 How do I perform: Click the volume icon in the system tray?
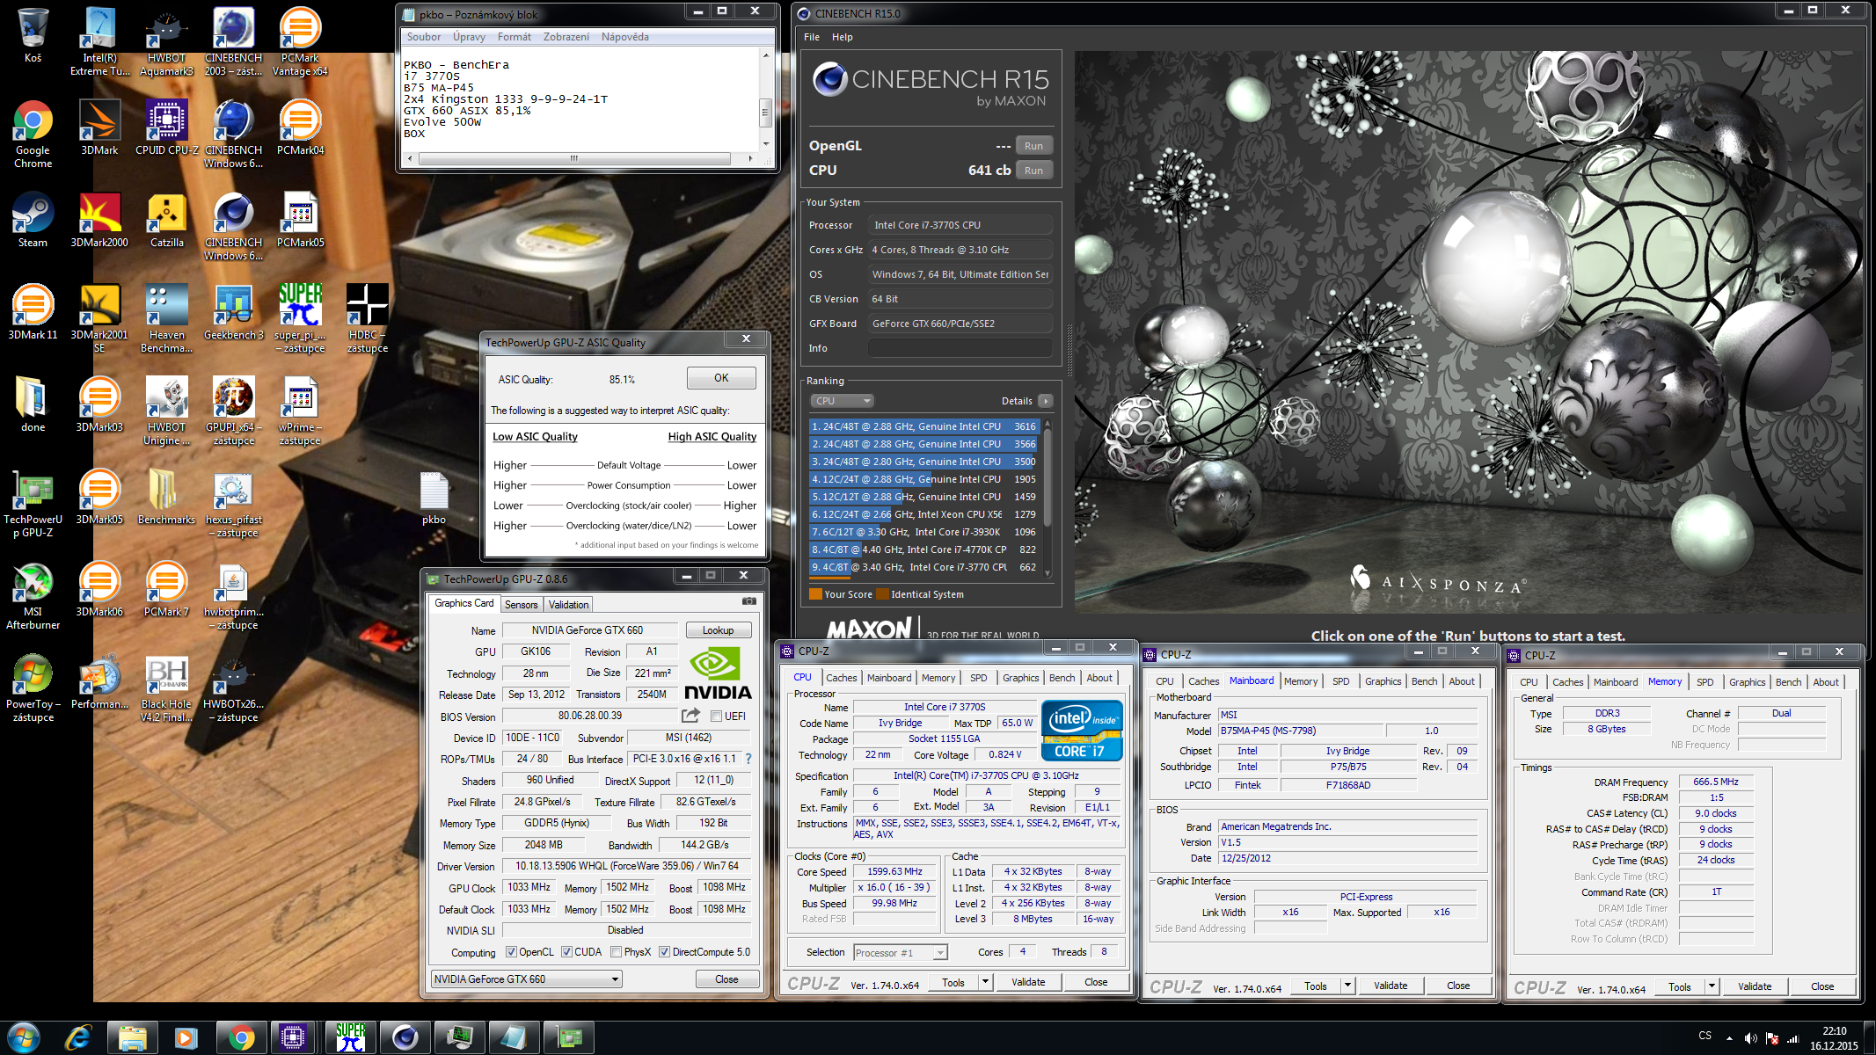pos(1750,1038)
